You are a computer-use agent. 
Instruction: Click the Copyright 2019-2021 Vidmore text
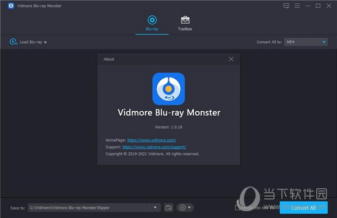(152, 154)
